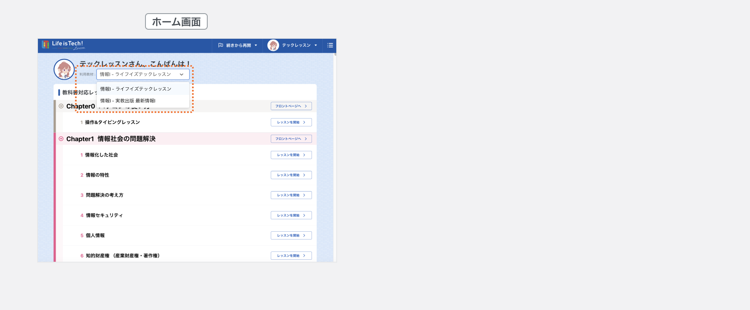750x310 pixels.
Task: Go to Chapter0 フロントページへ button
Action: click(291, 106)
